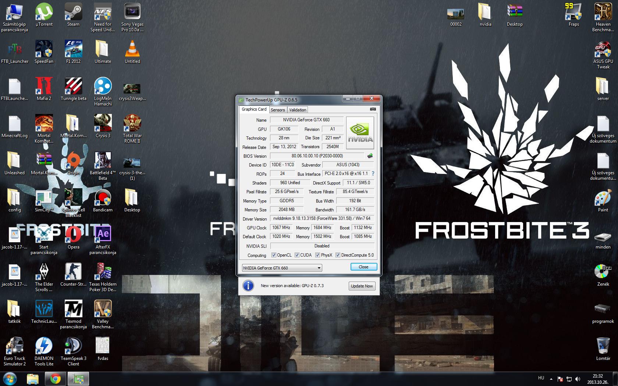The height and width of the screenshot is (386, 618).
Task: Select the LogMeIn Hamachi icon
Action: 103,92
